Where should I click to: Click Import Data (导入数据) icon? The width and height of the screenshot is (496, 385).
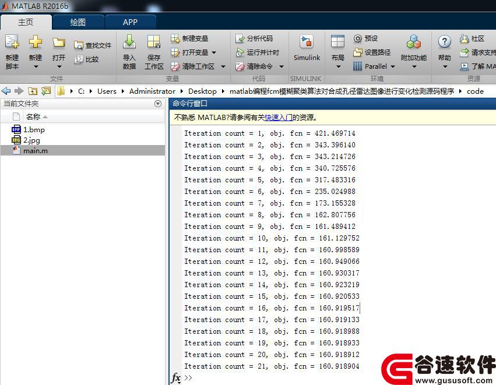(x=129, y=42)
